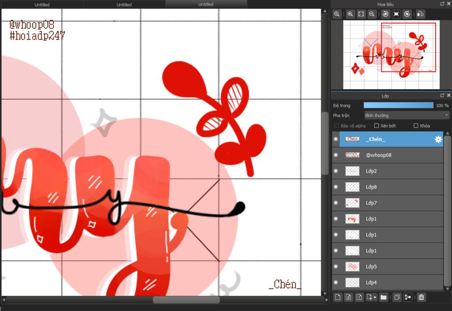Switch to the active third Untitled tab
This screenshot has height=311, width=452.
tap(206, 4)
